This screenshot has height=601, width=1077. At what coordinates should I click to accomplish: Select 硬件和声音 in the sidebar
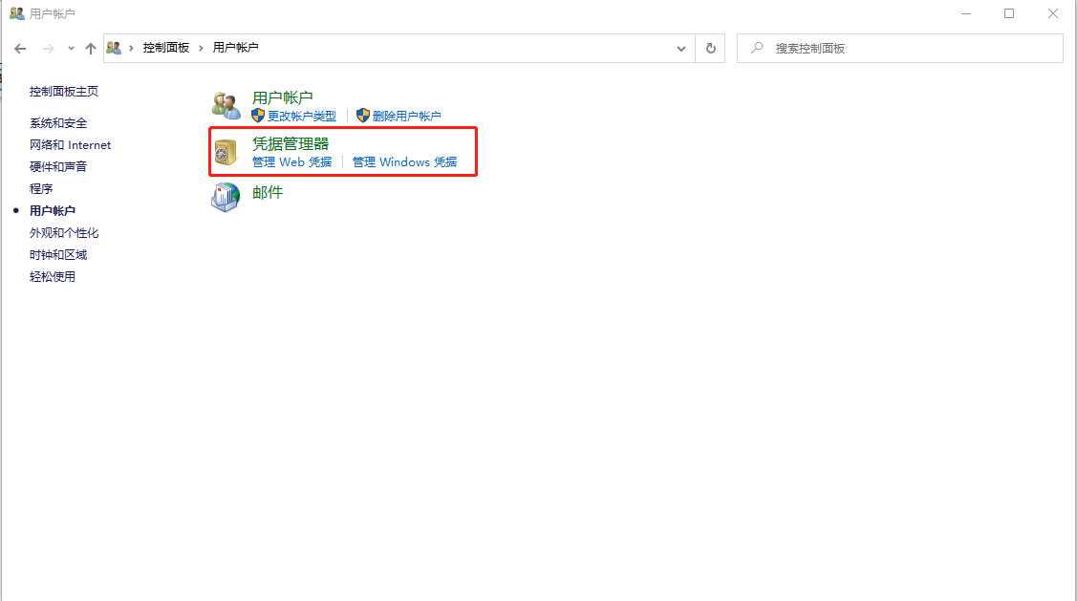click(58, 167)
